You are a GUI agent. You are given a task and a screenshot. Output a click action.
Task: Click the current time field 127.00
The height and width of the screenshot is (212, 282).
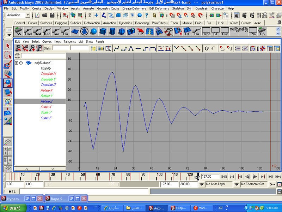(x=210, y=176)
